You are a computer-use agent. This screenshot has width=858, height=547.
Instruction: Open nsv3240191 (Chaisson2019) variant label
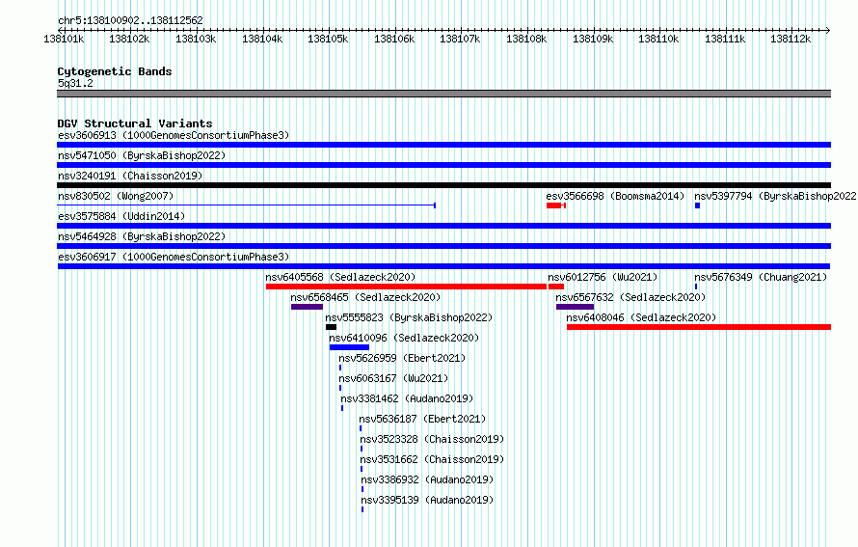(x=130, y=176)
